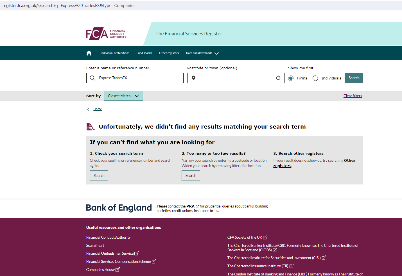
Task: Click the FCA logo
Action: 106,34
